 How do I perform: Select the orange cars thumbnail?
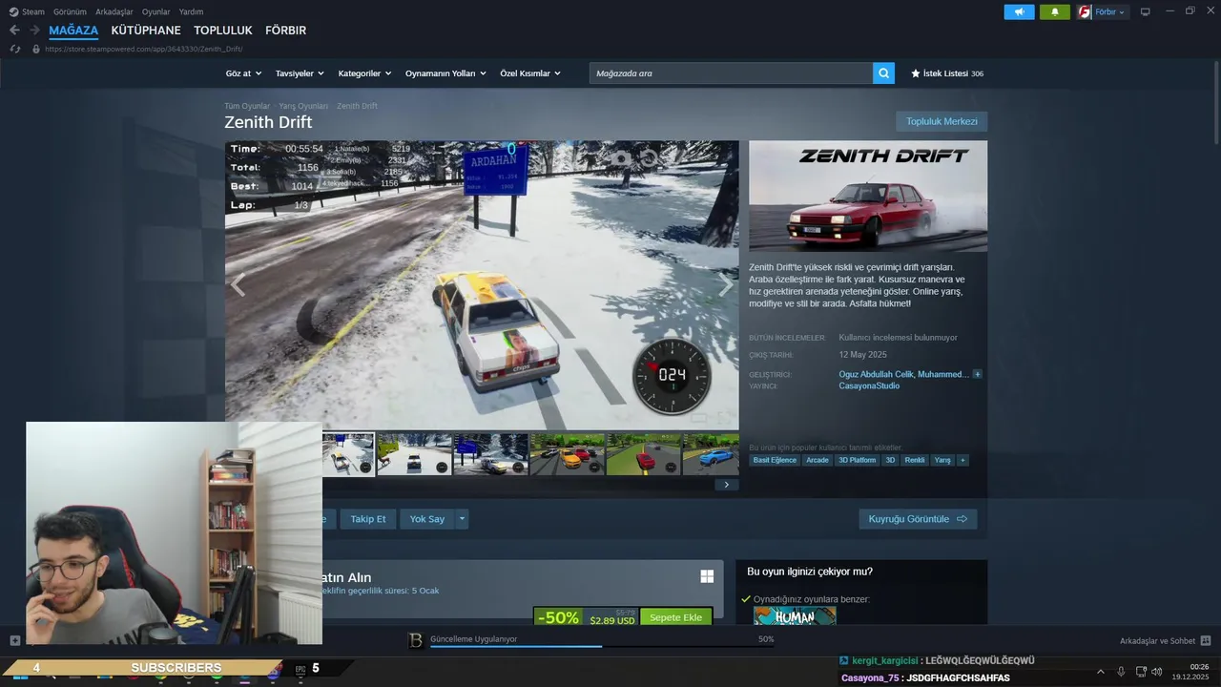pyautogui.click(x=568, y=454)
